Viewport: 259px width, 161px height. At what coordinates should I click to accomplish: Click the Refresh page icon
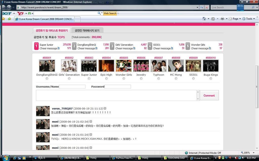(202, 7)
